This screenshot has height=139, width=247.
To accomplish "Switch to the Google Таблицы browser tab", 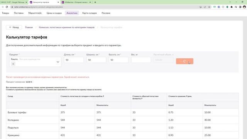I will 13,2.
